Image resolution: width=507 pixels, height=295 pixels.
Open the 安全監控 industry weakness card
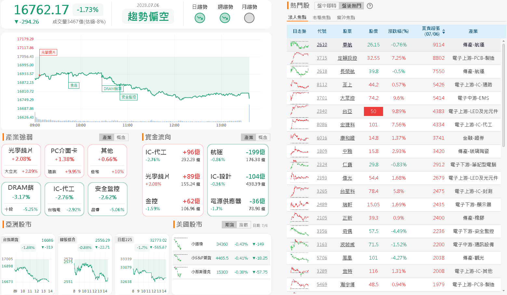click(108, 199)
